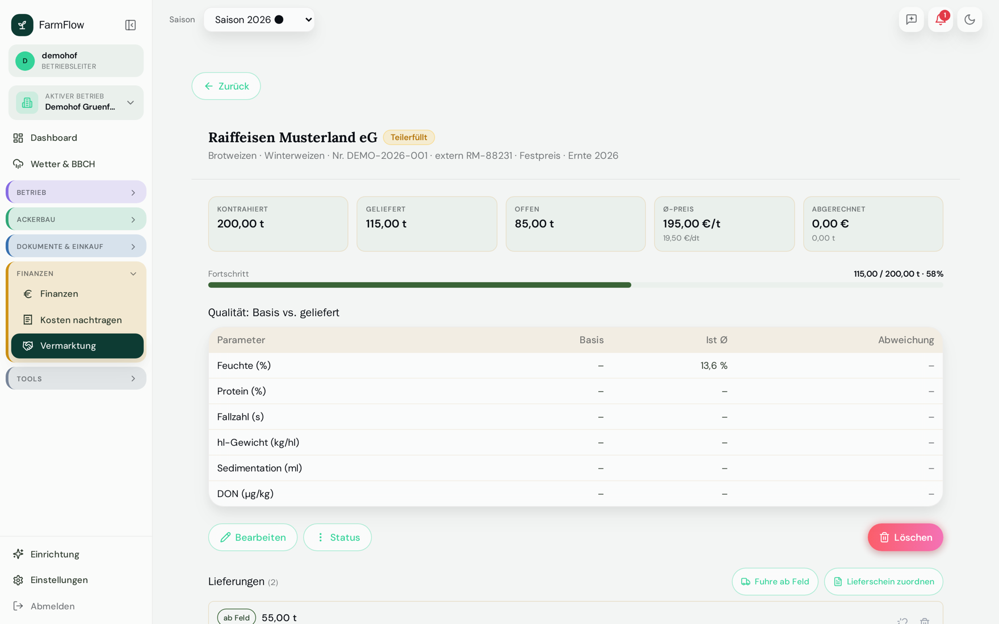Viewport: 999px width, 624px height.
Task: Click the hl-Gewicht (kg/hl) row label
Action: pos(258,442)
